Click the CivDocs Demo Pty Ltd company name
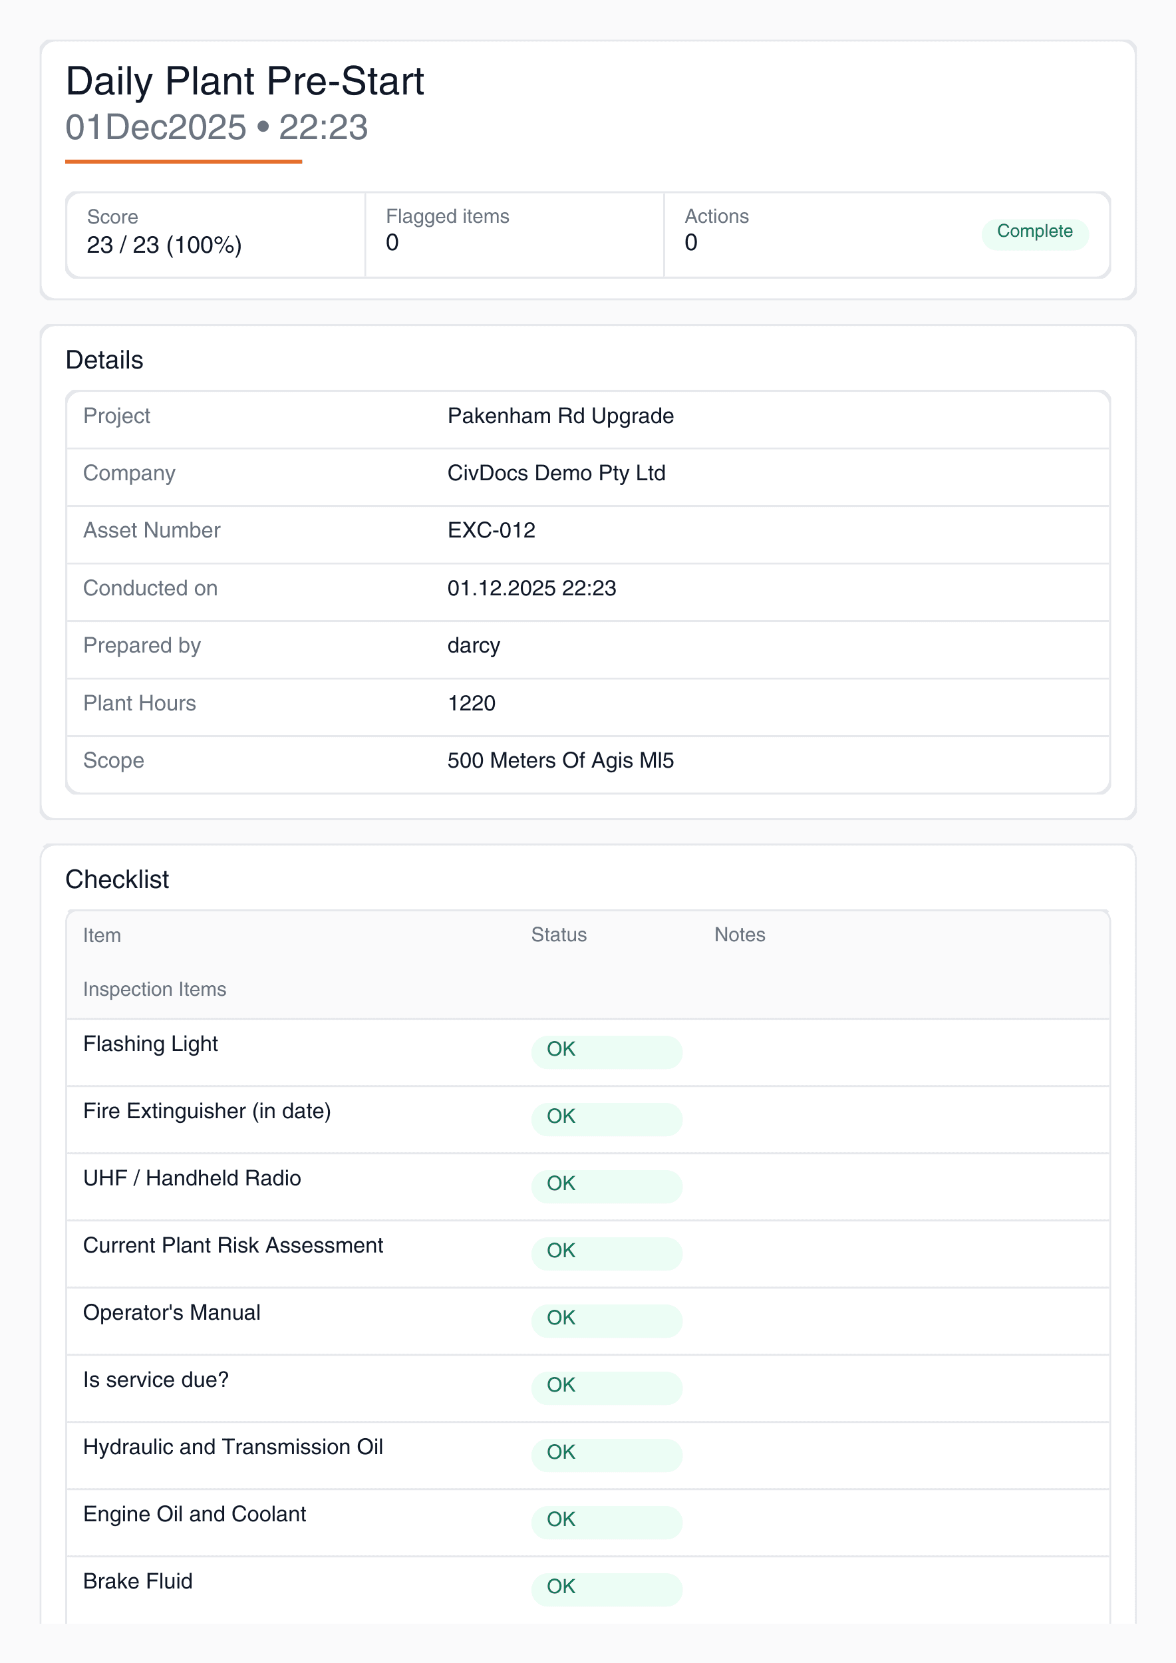Image resolution: width=1176 pixels, height=1663 pixels. 555,474
